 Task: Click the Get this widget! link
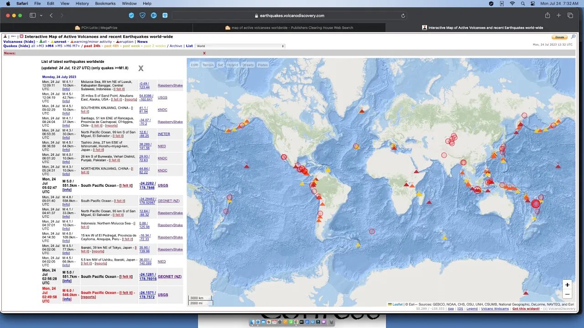tap(526, 309)
